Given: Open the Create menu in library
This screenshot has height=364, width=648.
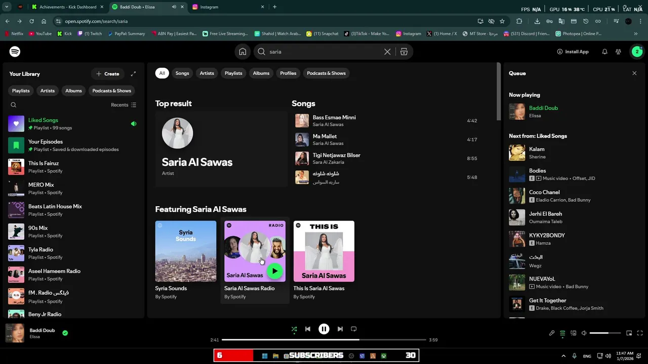Looking at the screenshot, I should (108, 74).
